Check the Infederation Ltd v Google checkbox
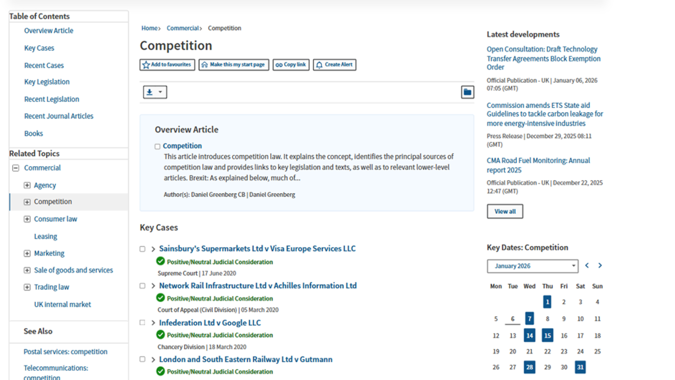 [142, 323]
